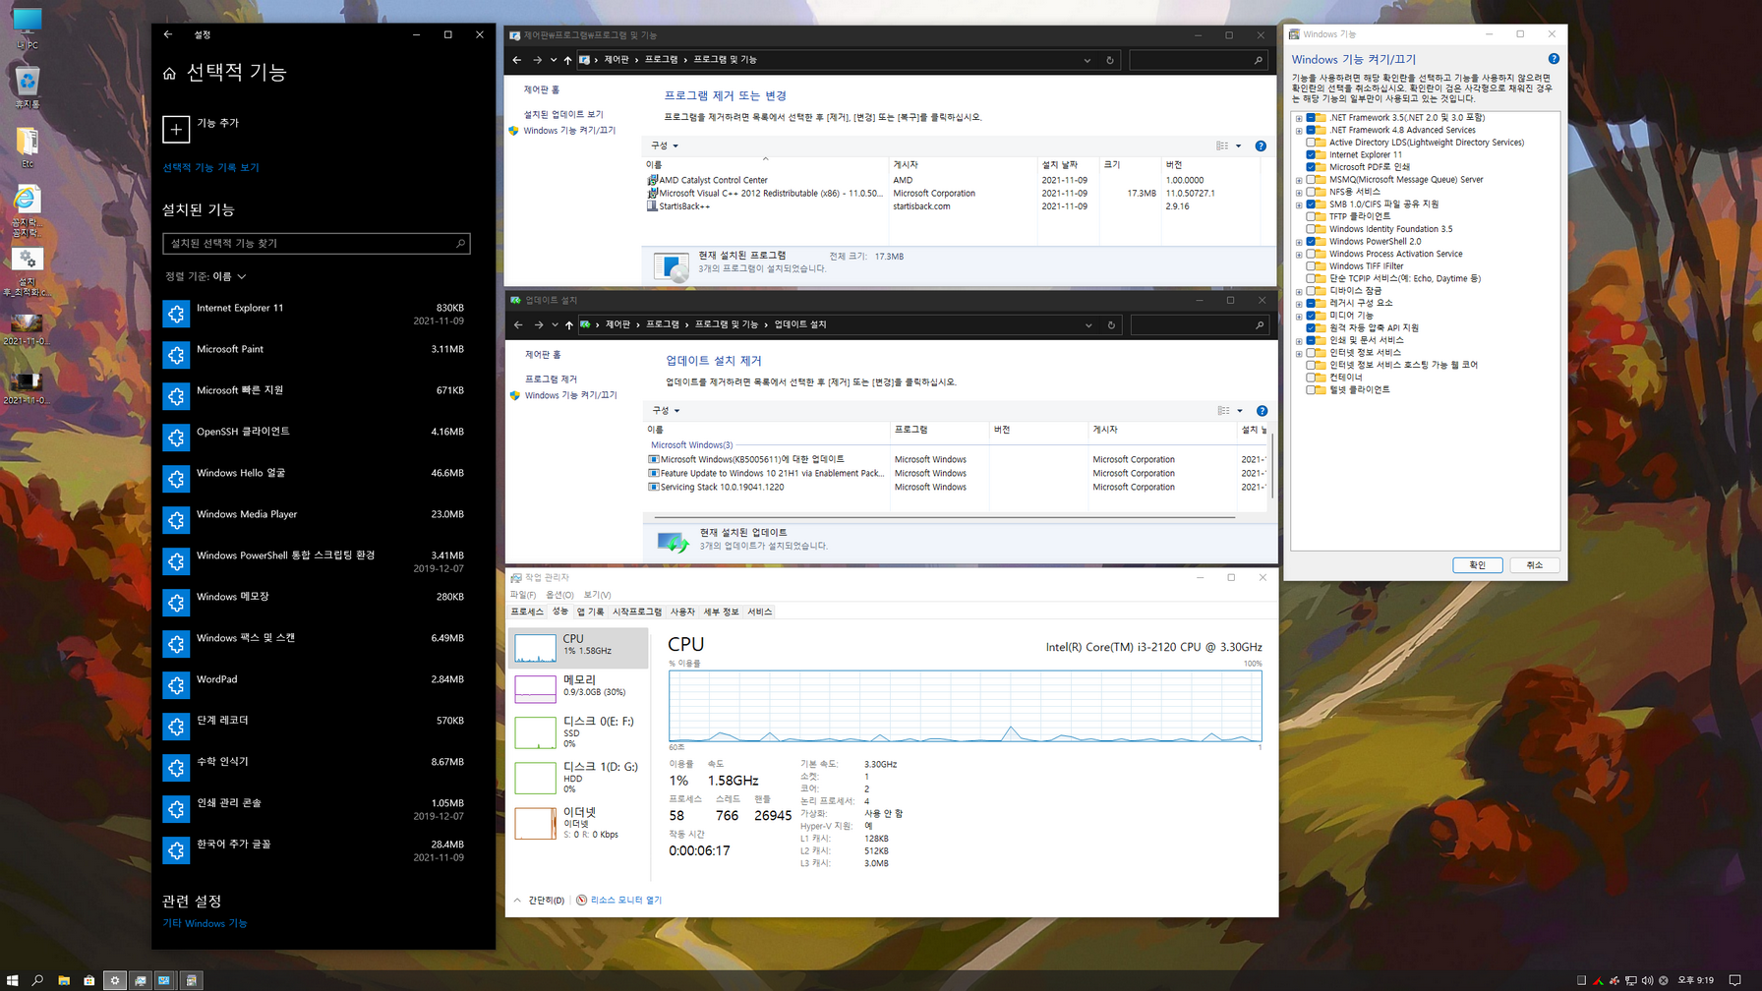Select the 메모리 performance graph thumbnail
The width and height of the screenshot is (1762, 991).
coord(535,688)
